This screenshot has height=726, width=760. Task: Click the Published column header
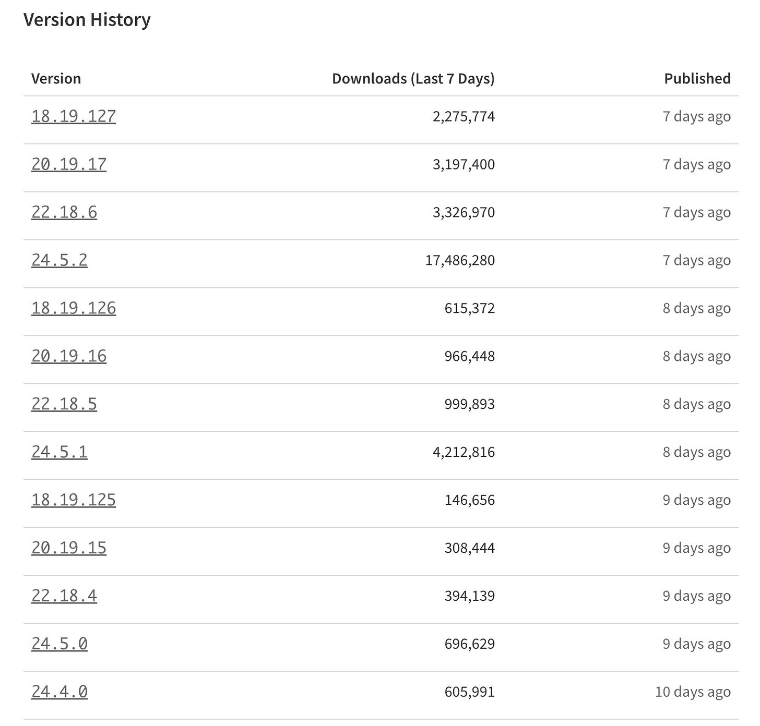click(x=697, y=78)
